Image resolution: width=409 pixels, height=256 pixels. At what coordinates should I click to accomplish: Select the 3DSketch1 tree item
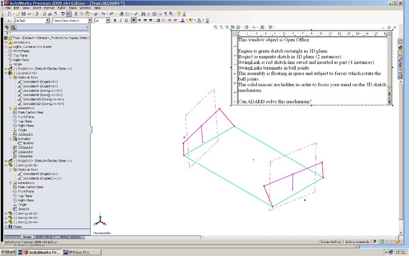(25, 134)
